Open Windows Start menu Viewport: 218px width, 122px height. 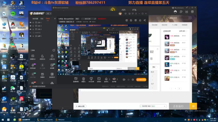(3, 120)
